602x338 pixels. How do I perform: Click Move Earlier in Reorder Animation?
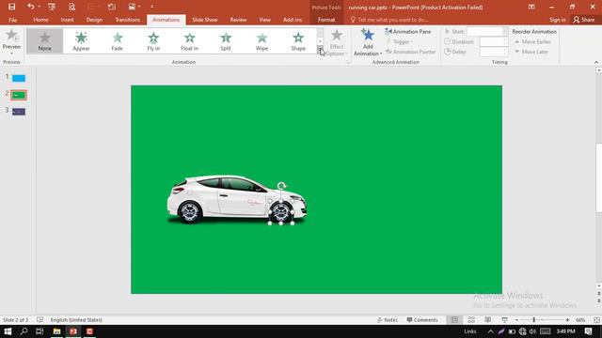pyautogui.click(x=532, y=41)
